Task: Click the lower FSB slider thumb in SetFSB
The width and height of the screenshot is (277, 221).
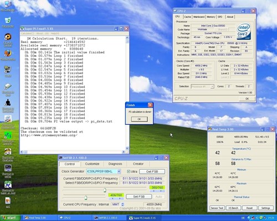Action: [86, 198]
